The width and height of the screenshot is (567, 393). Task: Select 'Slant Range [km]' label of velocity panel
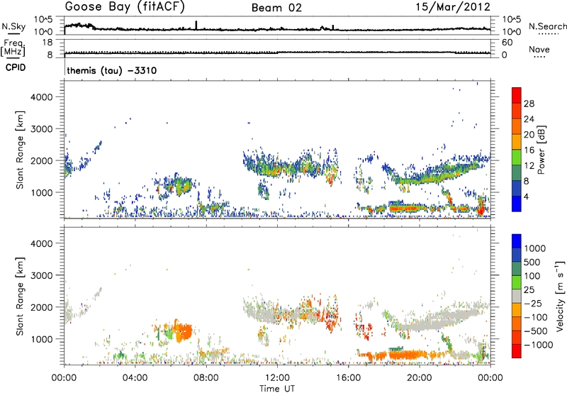point(20,296)
